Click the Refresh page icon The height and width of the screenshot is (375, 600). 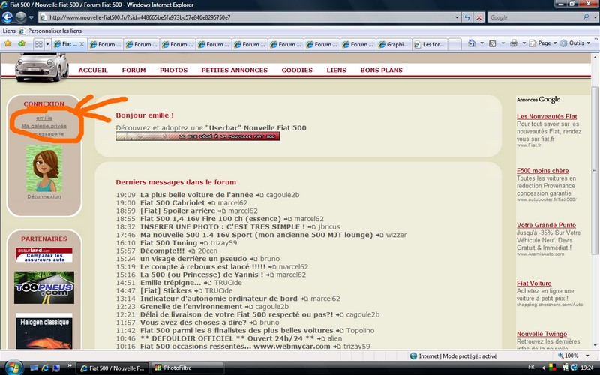[466, 17]
